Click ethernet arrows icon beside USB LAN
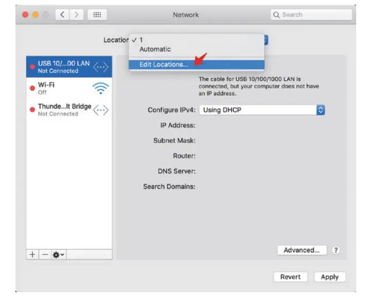366x302 pixels. point(100,67)
